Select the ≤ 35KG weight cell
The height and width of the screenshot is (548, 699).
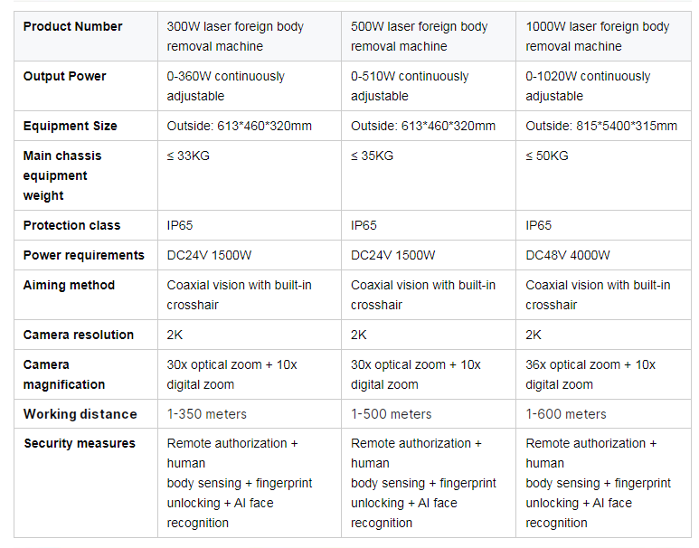429,175
